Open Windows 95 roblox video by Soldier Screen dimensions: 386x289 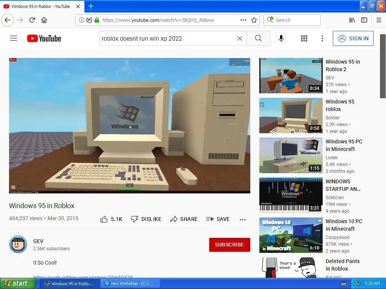[x=291, y=116]
